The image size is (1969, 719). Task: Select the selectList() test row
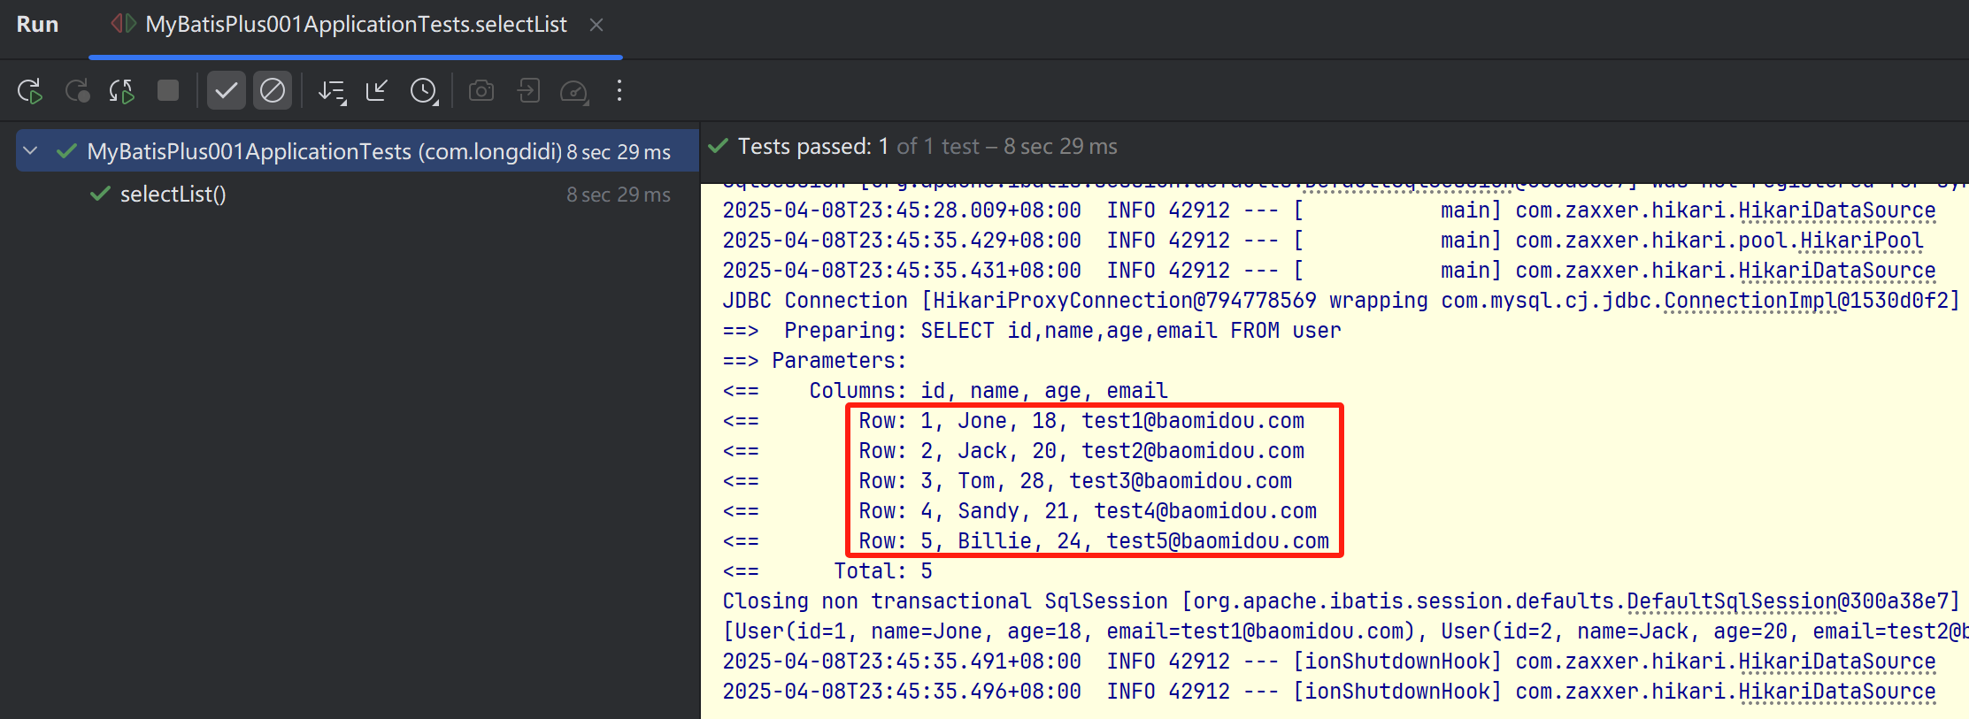(358, 194)
